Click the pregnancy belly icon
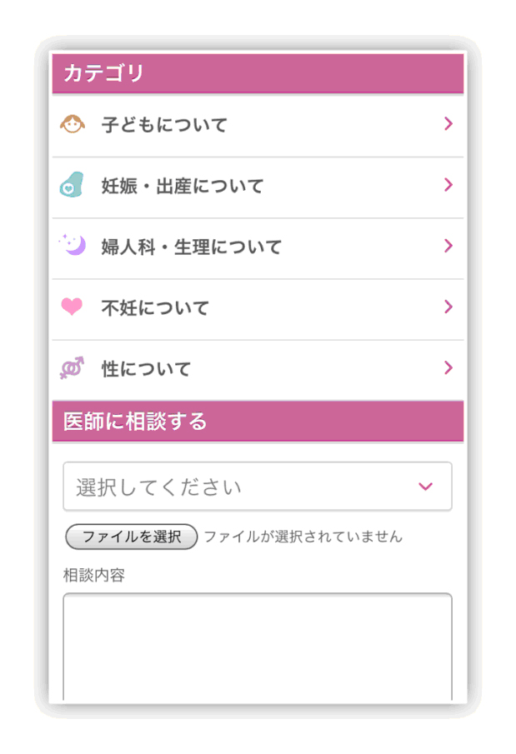The width and height of the screenshot is (516, 754). (x=73, y=185)
